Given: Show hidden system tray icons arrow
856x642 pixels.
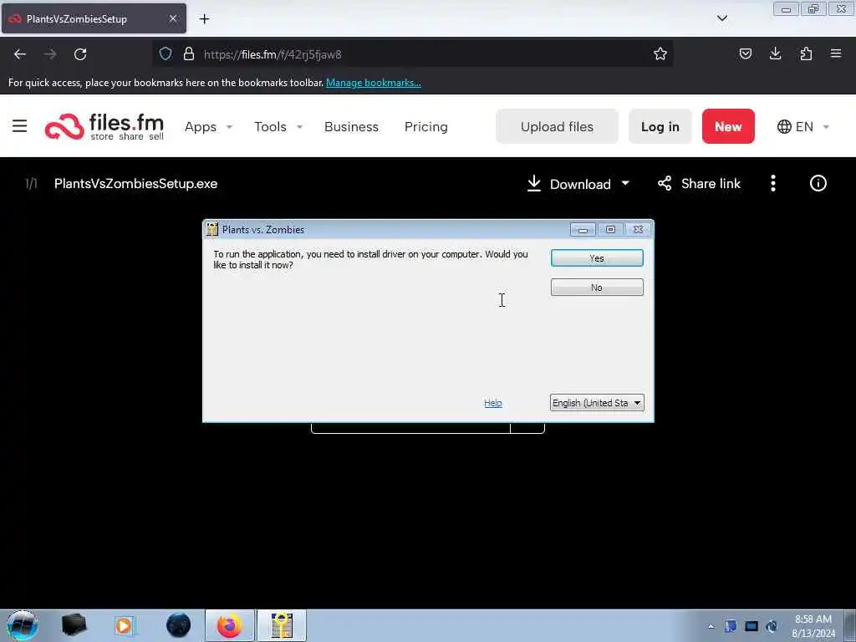Looking at the screenshot, I should click(x=711, y=626).
